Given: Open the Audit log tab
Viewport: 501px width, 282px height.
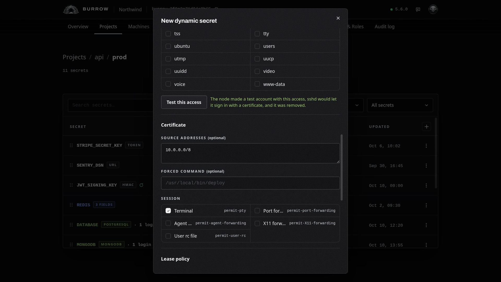Looking at the screenshot, I should (x=385, y=27).
